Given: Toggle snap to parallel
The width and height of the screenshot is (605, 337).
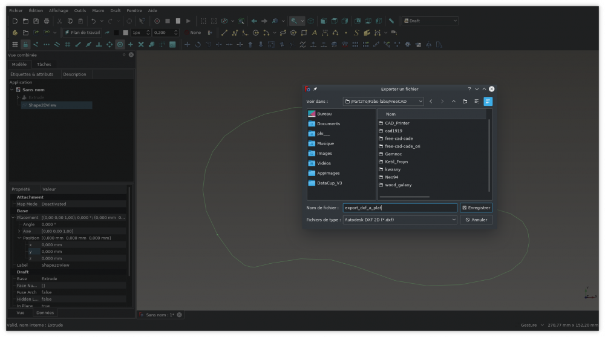Looking at the screenshot, I should pyautogui.click(x=57, y=45).
